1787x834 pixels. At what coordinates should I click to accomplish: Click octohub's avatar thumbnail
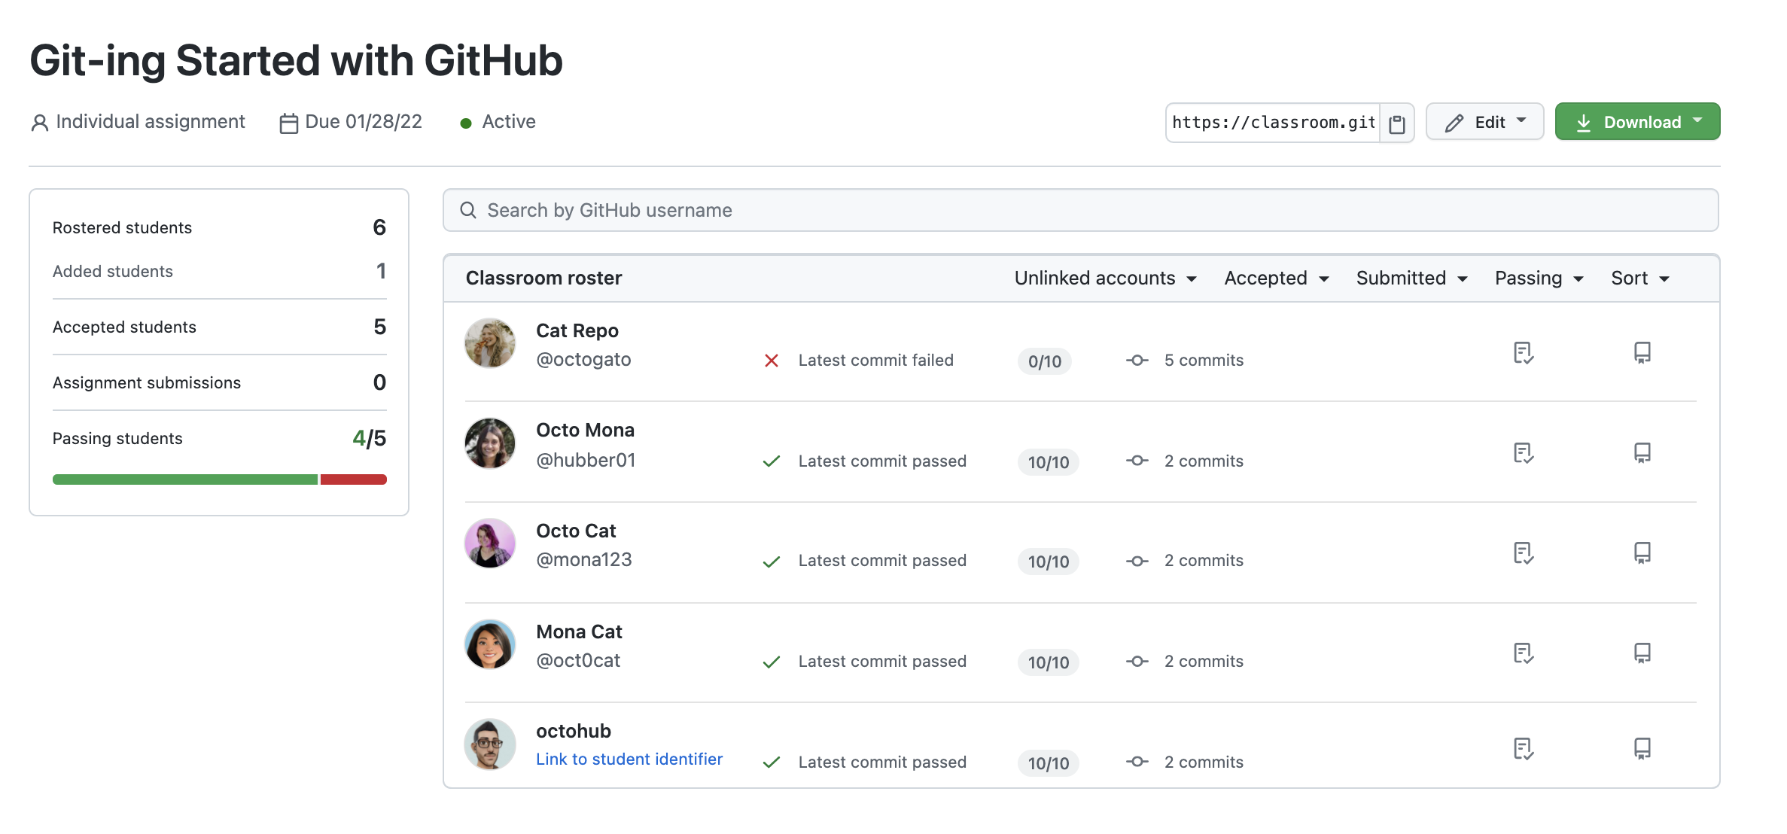(x=490, y=744)
